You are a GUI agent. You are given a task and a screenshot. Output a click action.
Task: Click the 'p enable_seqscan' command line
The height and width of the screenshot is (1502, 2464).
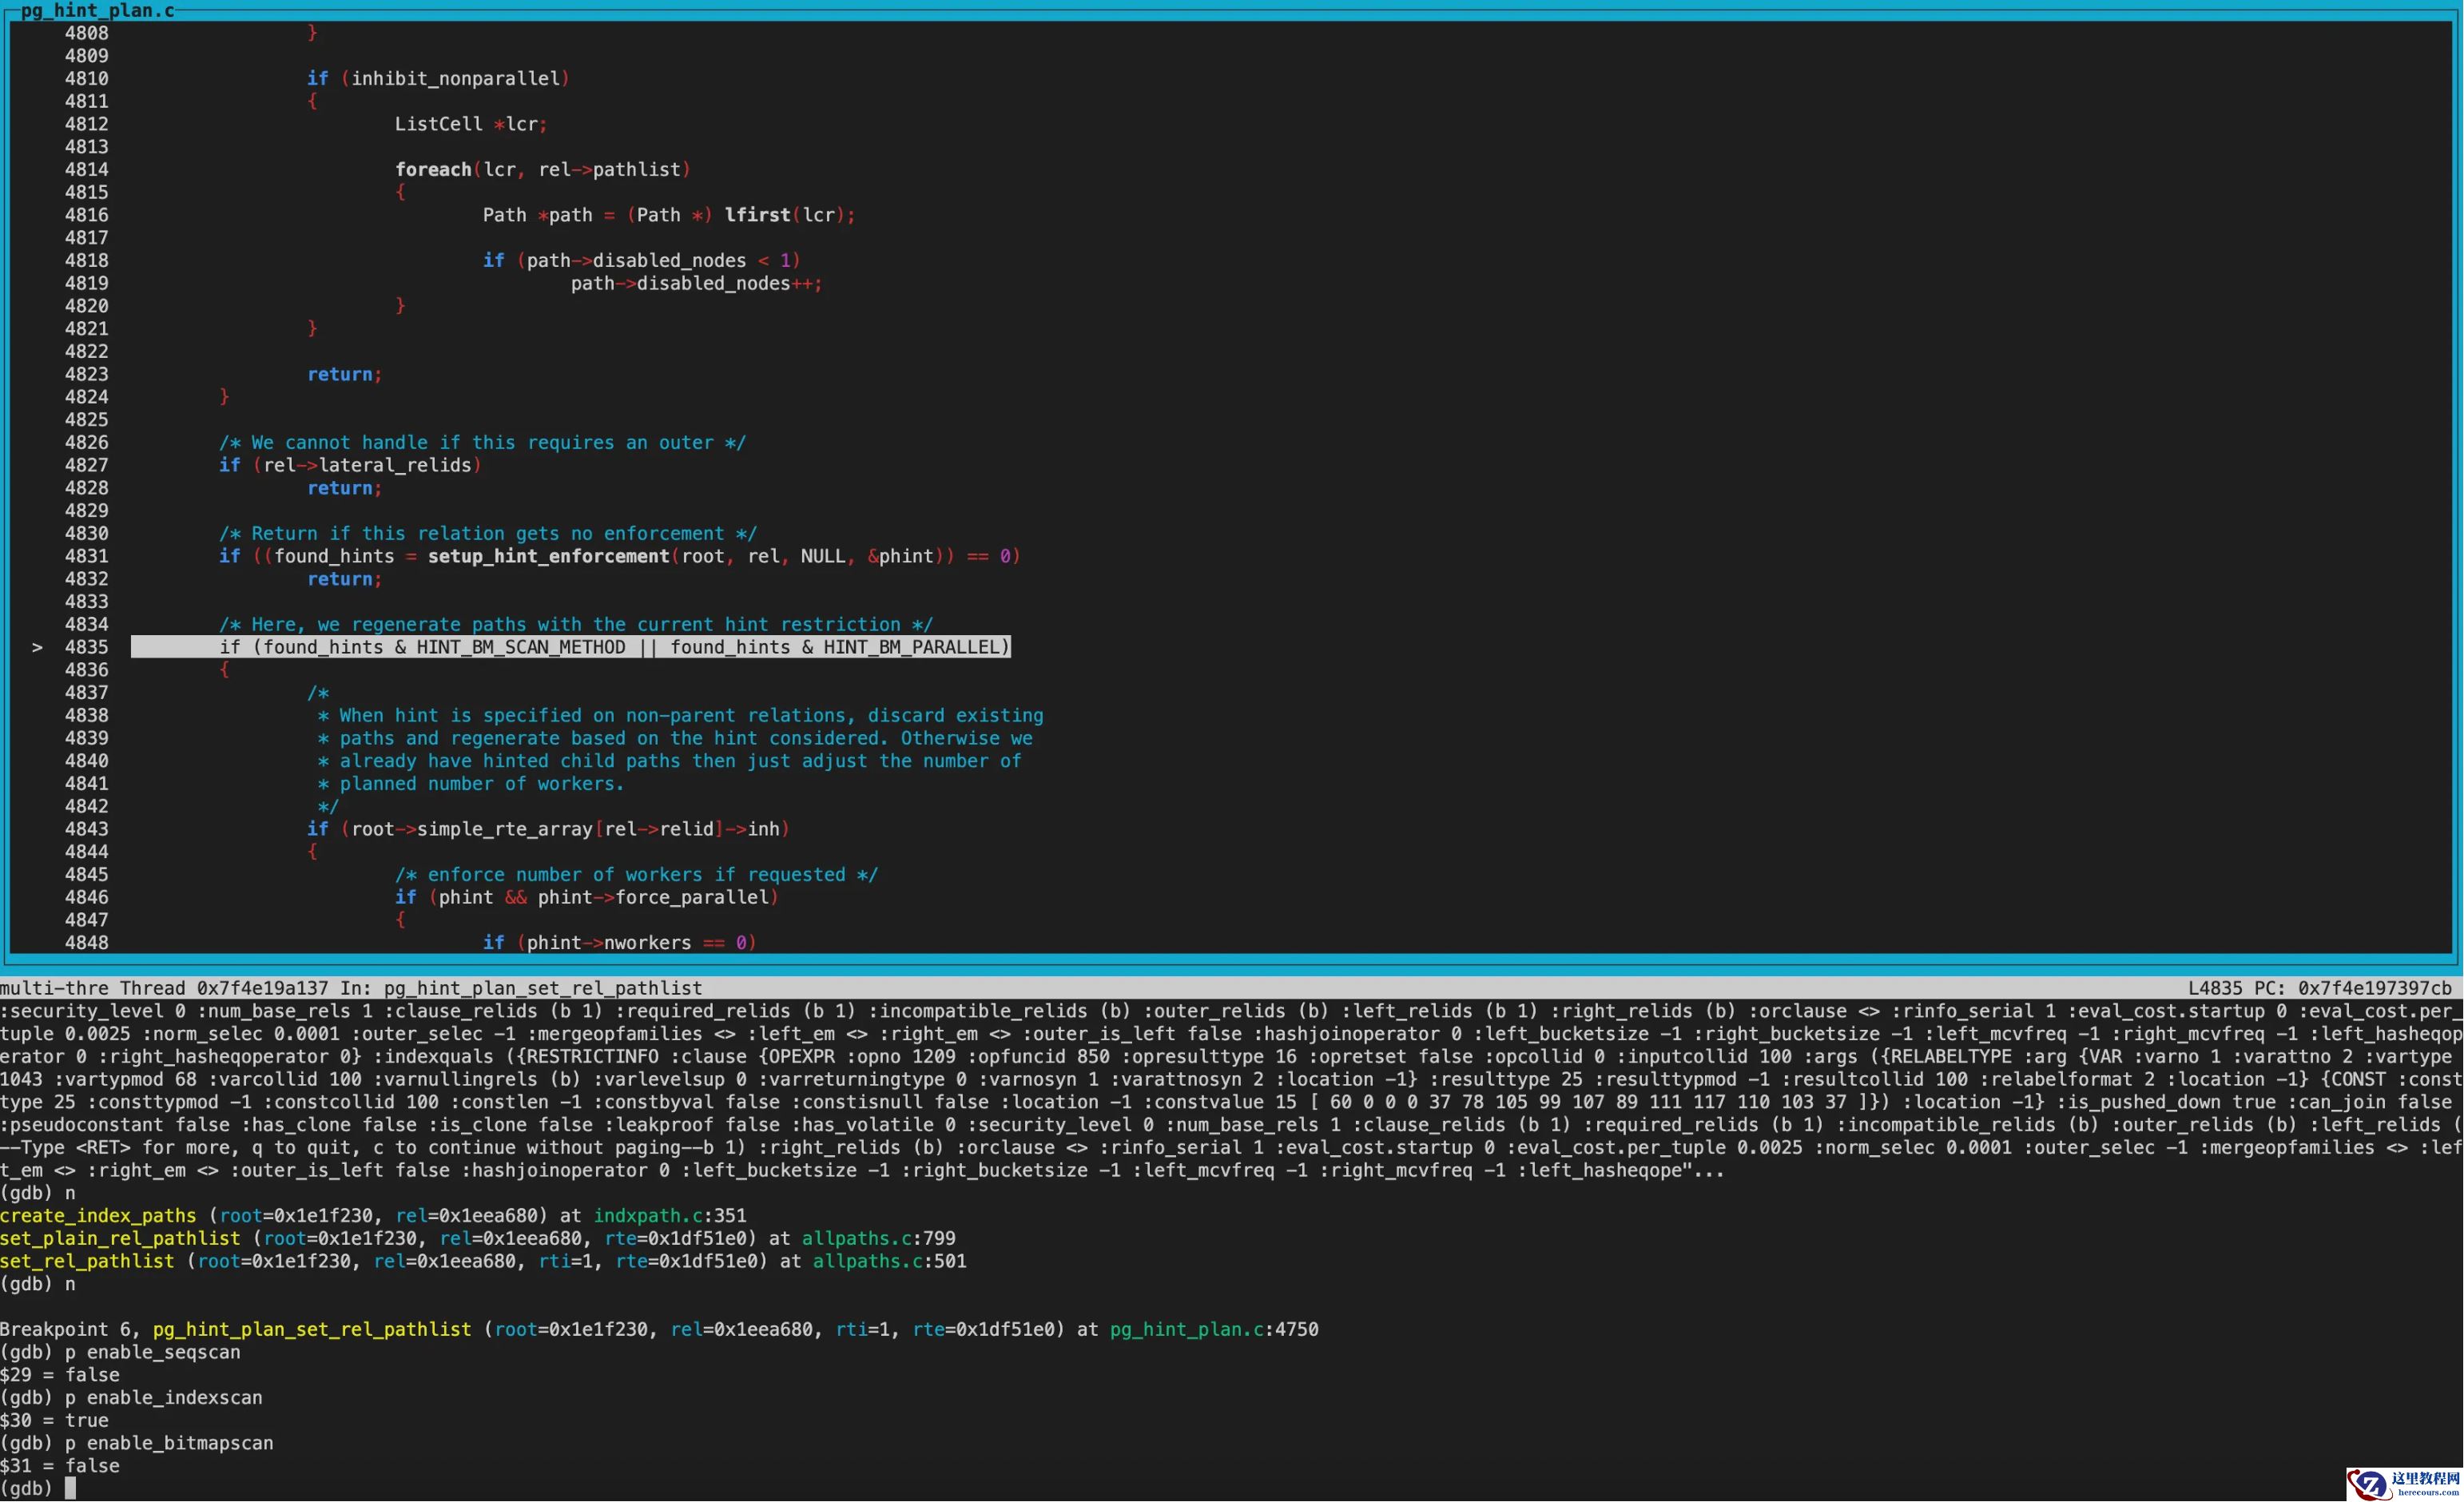pyautogui.click(x=120, y=1352)
